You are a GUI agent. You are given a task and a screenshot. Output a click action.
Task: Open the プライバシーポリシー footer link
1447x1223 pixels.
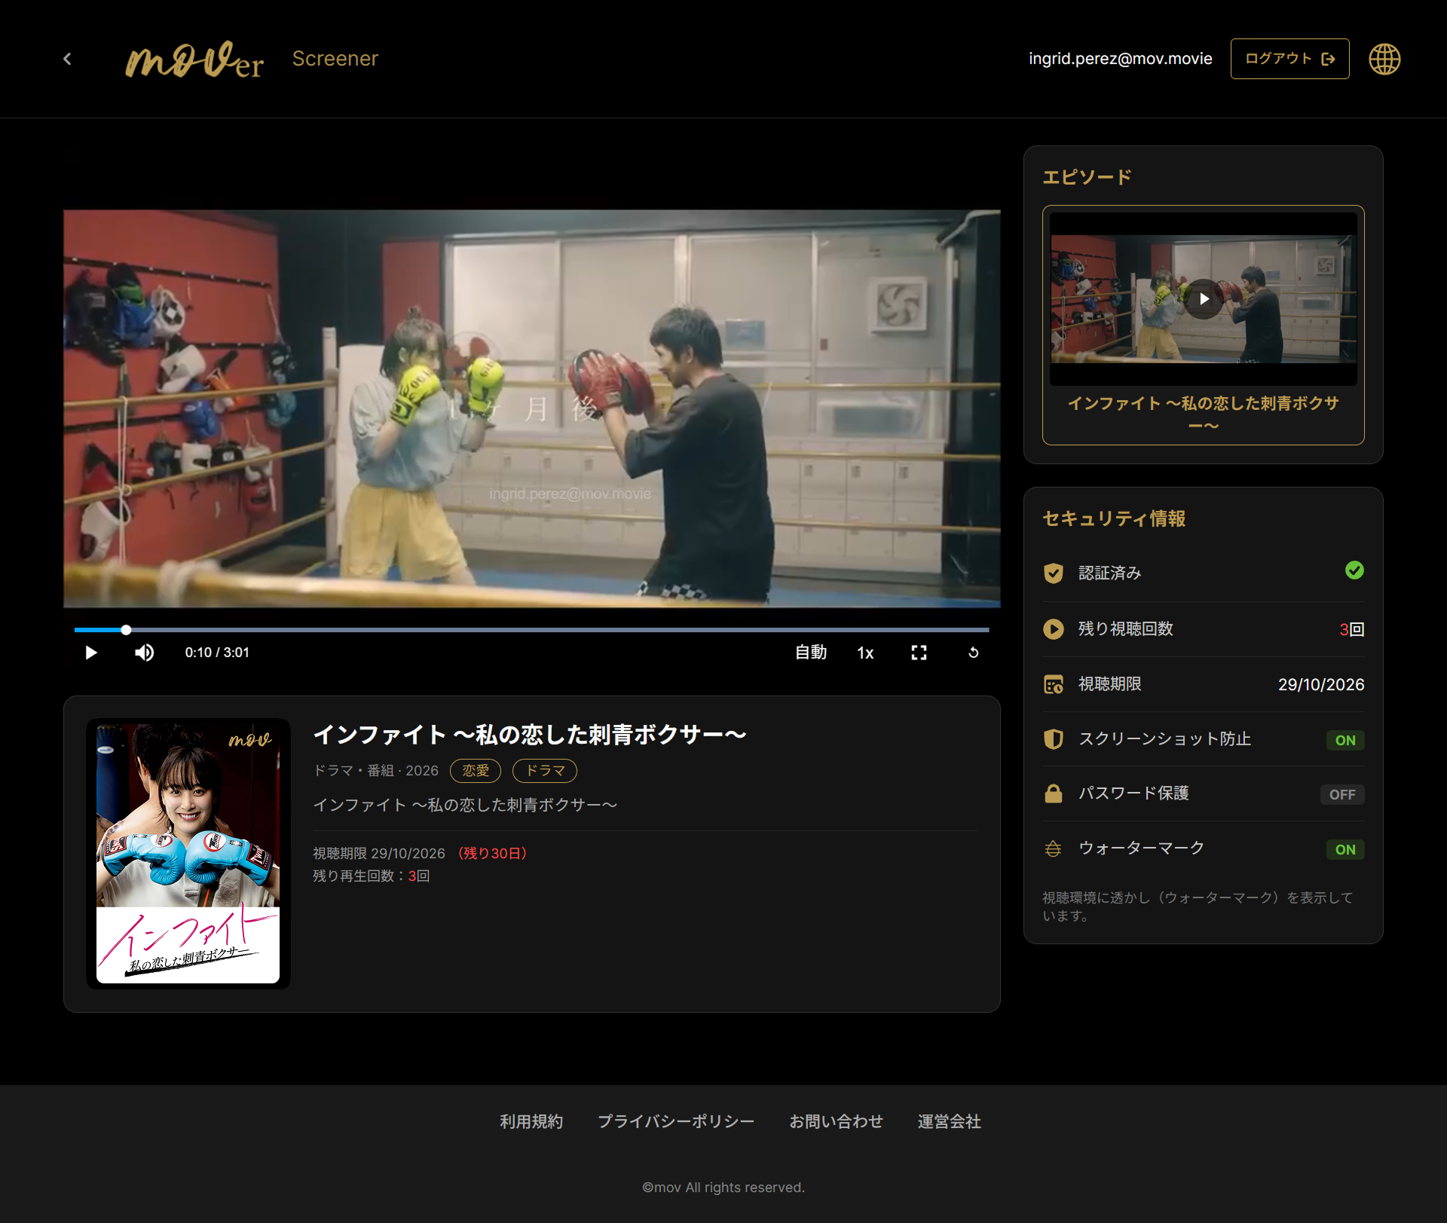coord(676,1121)
